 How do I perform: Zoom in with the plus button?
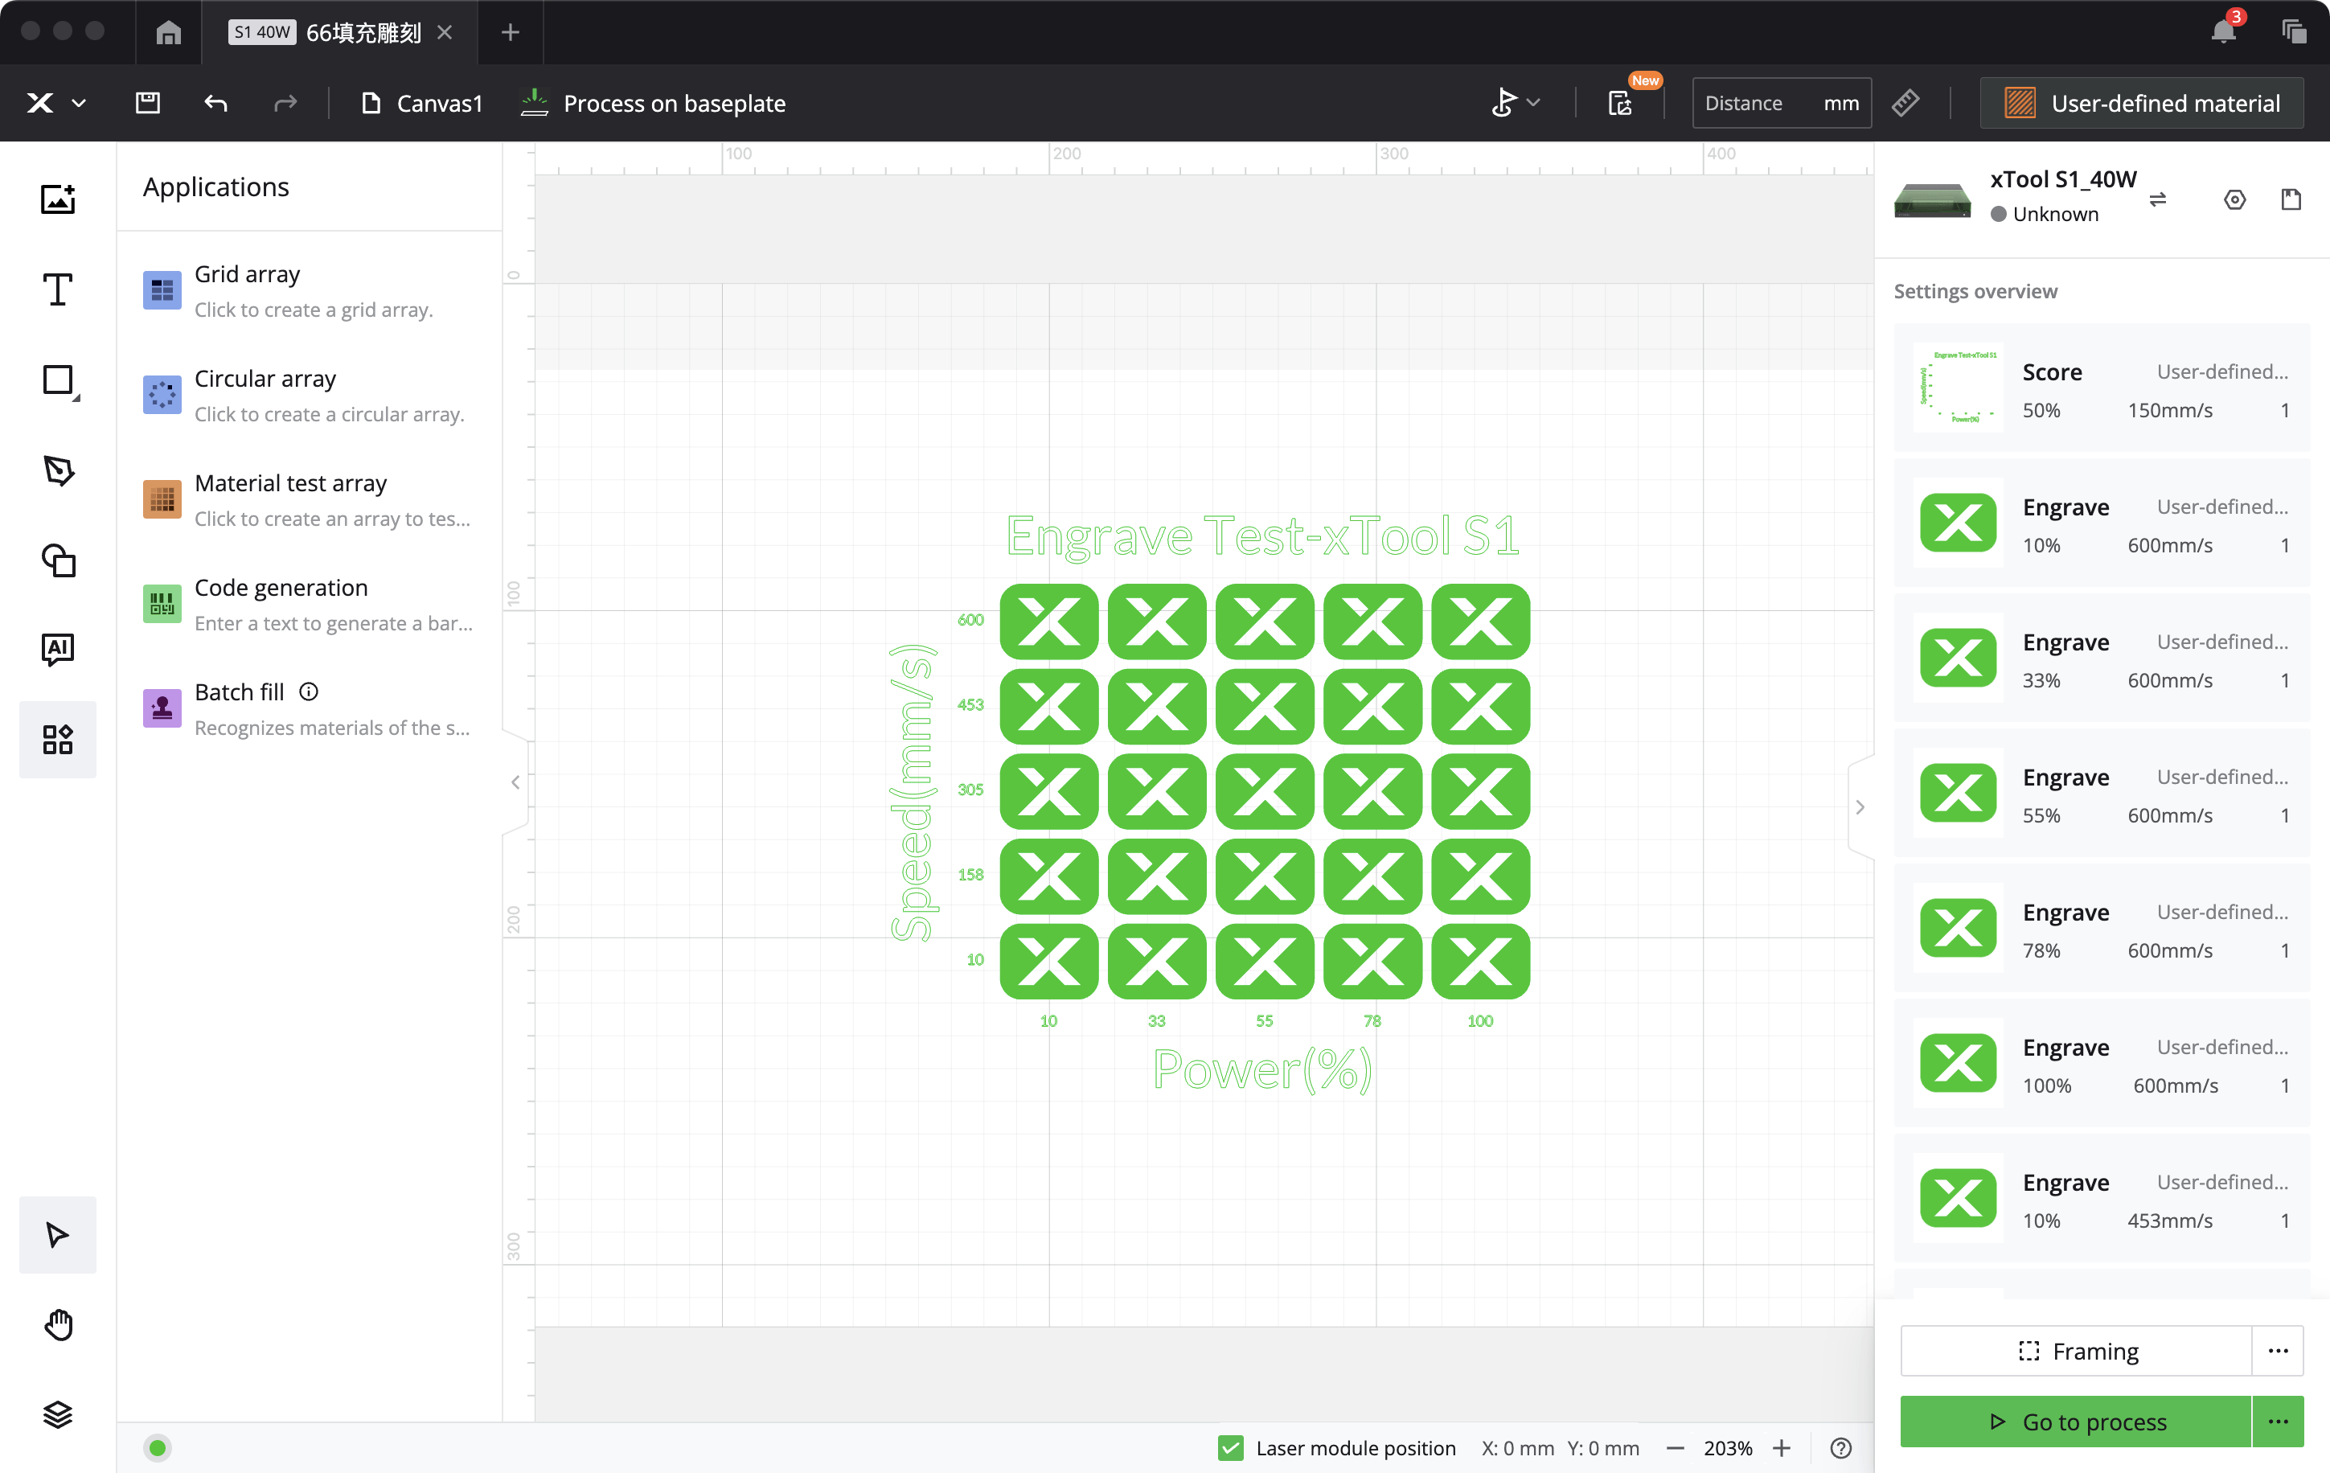click(1782, 1448)
